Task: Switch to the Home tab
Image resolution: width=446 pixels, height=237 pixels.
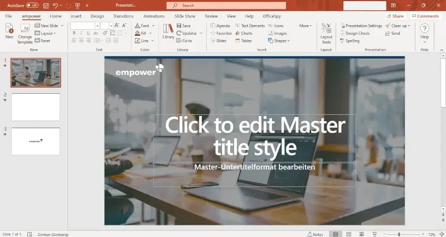Action: pos(55,16)
